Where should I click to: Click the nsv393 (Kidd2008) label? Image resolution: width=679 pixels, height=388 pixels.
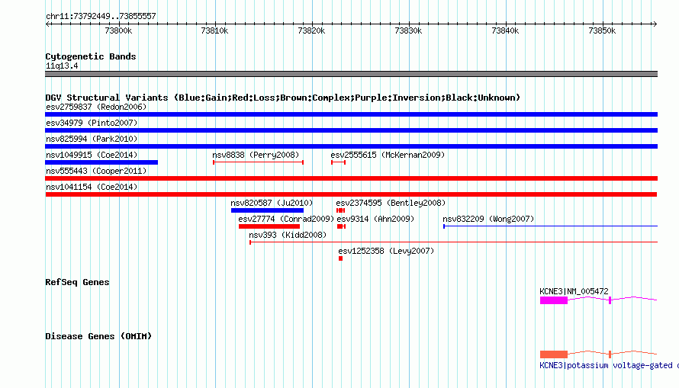[288, 235]
